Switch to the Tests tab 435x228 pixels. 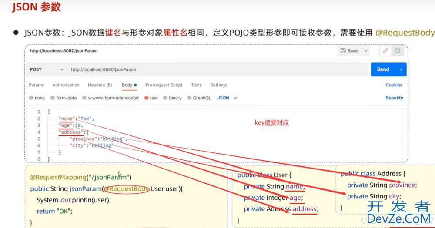pyautogui.click(x=196, y=85)
